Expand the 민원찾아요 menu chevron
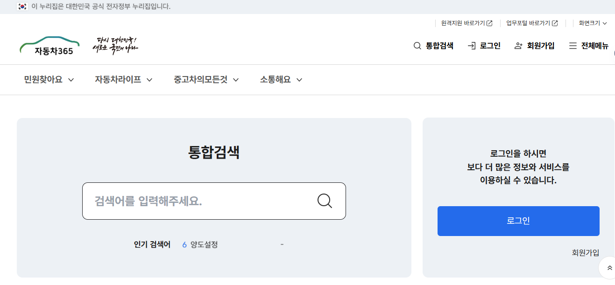This screenshot has height=285, width=615. 71,80
